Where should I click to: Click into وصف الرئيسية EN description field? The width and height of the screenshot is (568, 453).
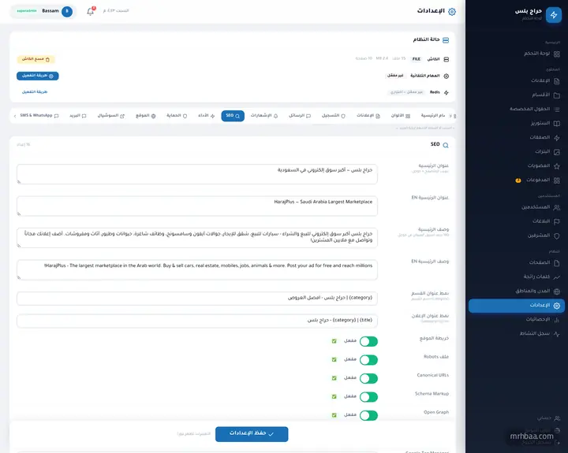pos(197,270)
